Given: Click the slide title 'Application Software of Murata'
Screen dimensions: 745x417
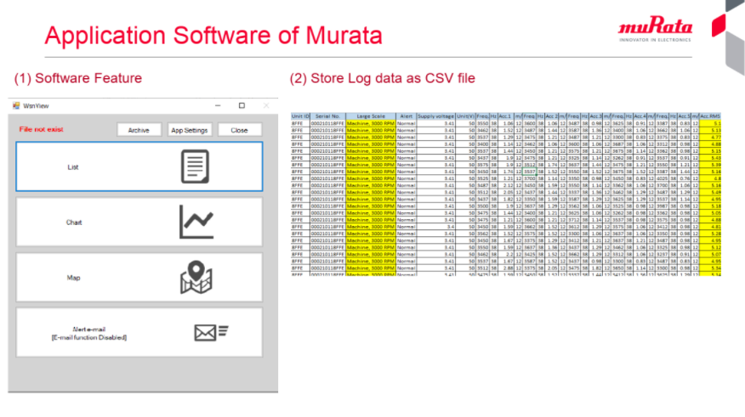Looking at the screenshot, I should tap(213, 36).
